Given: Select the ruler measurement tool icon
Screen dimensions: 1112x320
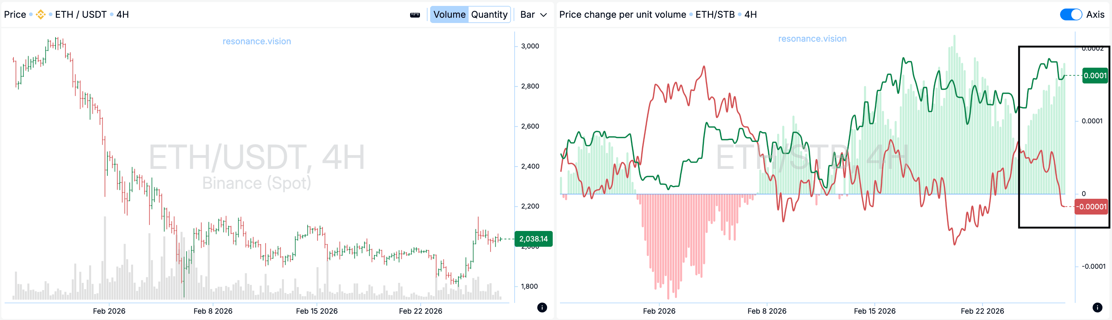Looking at the screenshot, I should click(x=415, y=15).
